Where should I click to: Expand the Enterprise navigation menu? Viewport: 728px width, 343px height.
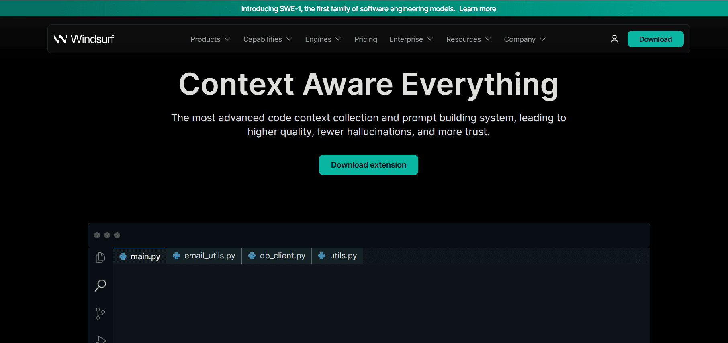(x=411, y=39)
